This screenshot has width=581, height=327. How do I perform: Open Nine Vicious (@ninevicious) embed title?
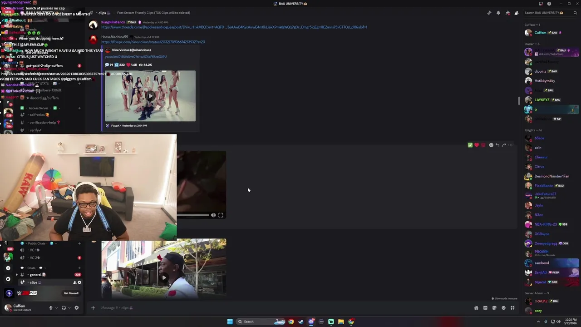(x=131, y=50)
